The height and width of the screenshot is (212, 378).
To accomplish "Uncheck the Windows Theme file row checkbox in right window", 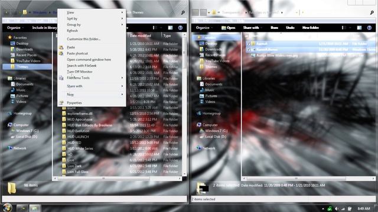I will click(x=249, y=49).
